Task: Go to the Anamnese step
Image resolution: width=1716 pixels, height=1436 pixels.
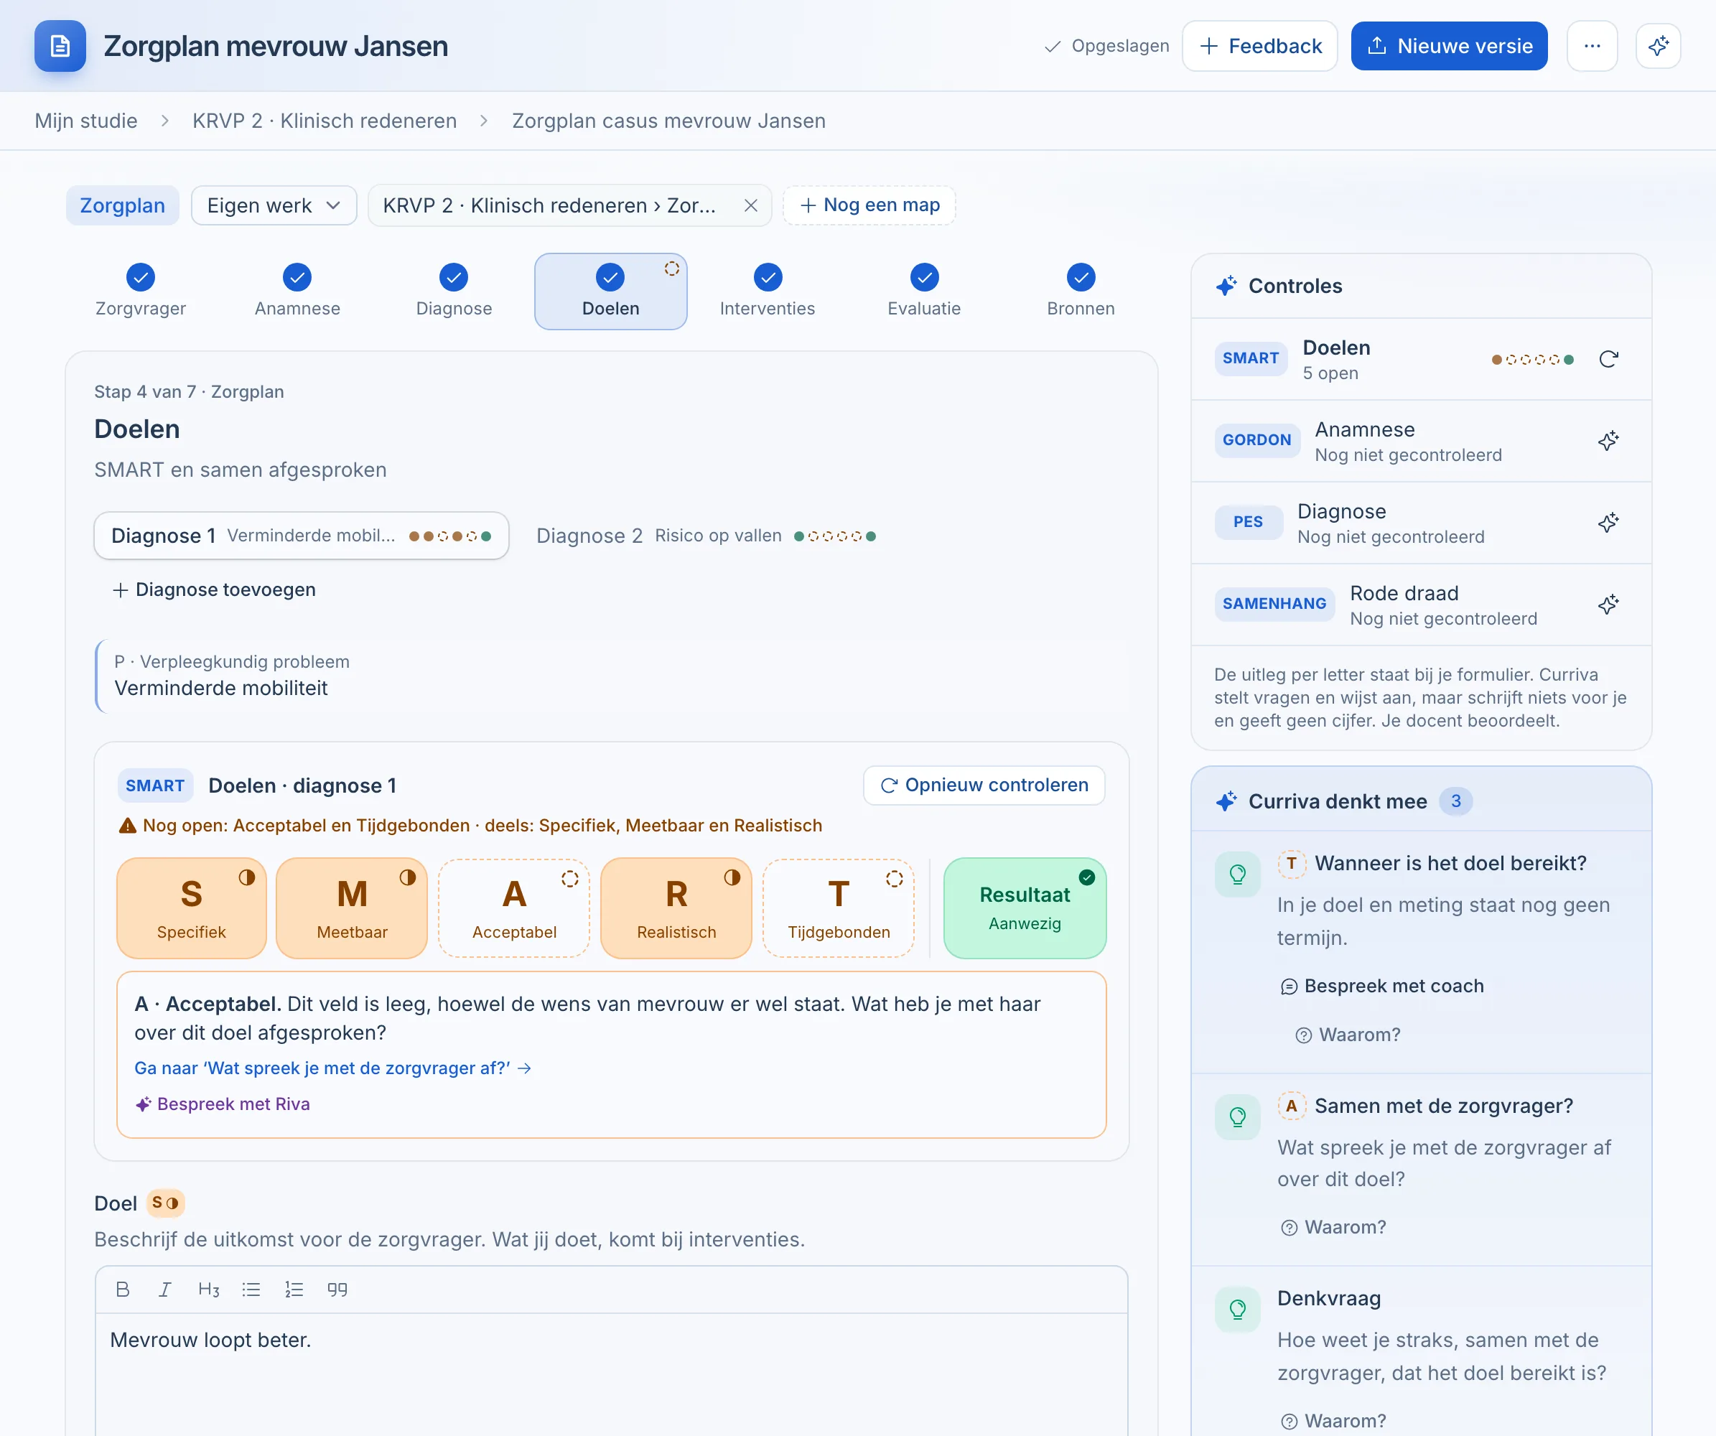Action: tap(297, 291)
